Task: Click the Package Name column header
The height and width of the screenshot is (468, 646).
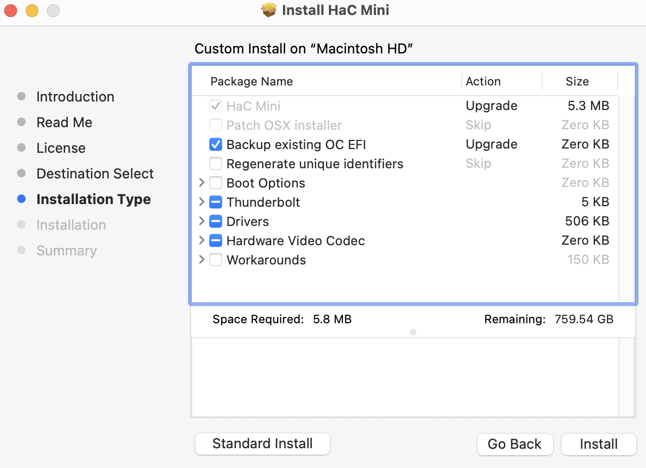Action: [x=251, y=82]
